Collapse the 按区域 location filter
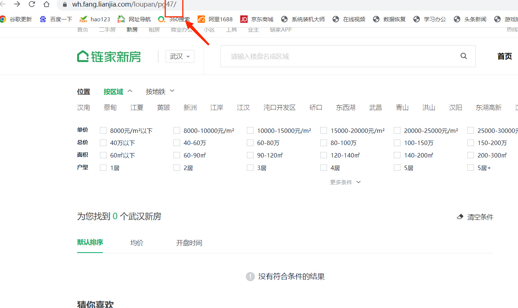Image resolution: width=518 pixels, height=308 pixels. click(x=118, y=92)
